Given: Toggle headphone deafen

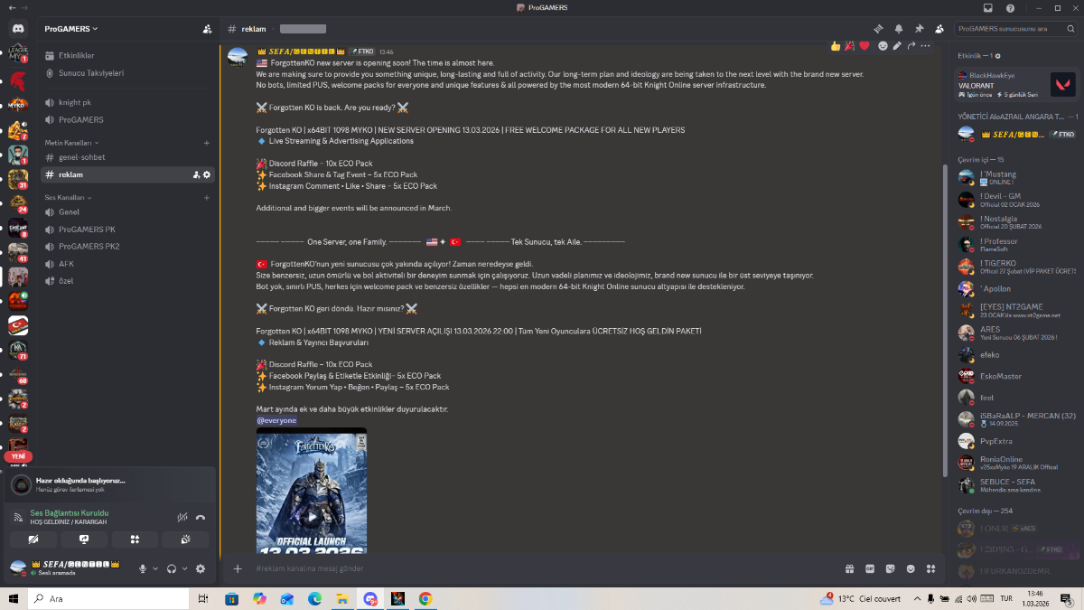Looking at the screenshot, I should point(172,568).
